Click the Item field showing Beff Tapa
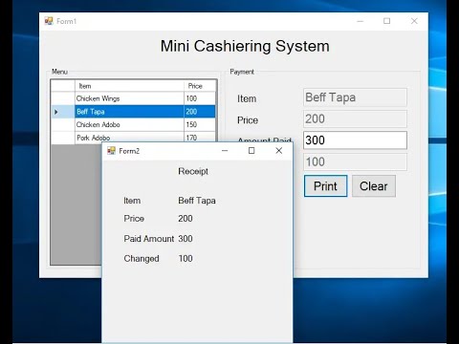459x344 pixels. (355, 97)
